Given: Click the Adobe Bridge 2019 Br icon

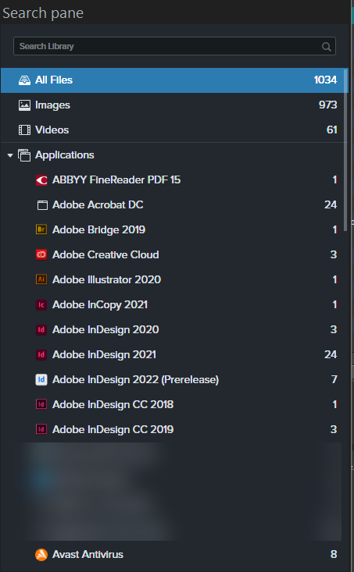Looking at the screenshot, I should 41,229.
